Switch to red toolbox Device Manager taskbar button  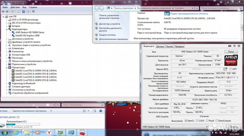coord(82,133)
